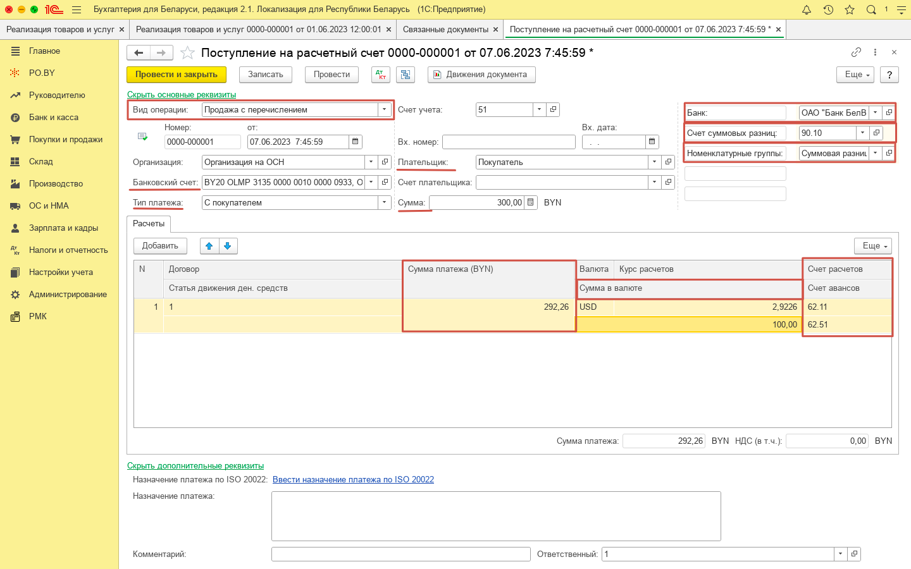
Task: Click Комментарий input field
Action: pos(401,554)
